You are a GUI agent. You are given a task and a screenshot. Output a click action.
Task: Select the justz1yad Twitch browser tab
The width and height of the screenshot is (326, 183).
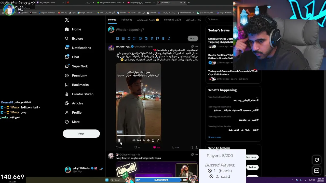pos(50,3)
